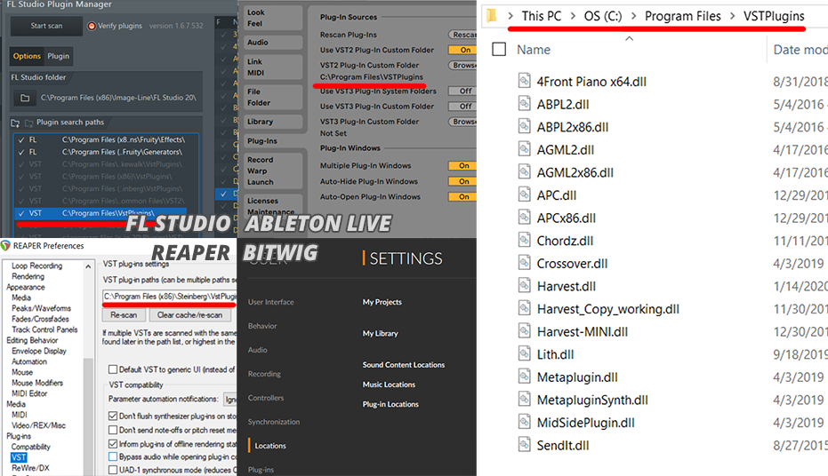Expand the chevron after OS (C:)
828x476 pixels.
click(x=633, y=16)
